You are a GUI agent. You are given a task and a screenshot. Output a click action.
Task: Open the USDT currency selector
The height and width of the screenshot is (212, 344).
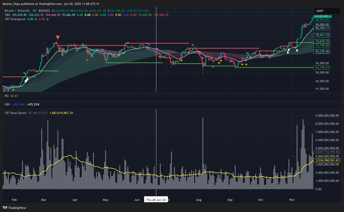coord(320,11)
